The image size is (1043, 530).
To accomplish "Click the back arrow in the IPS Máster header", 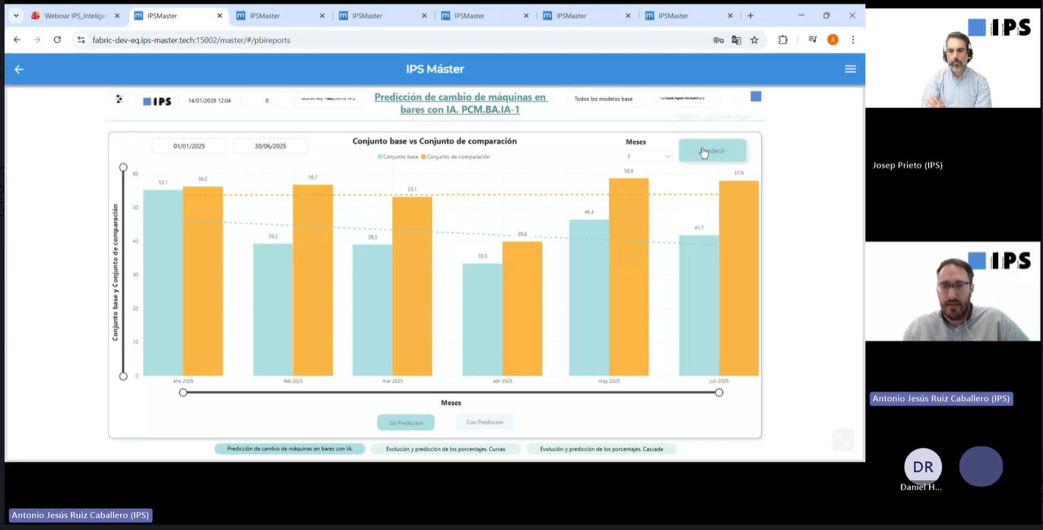I will click(x=18, y=69).
